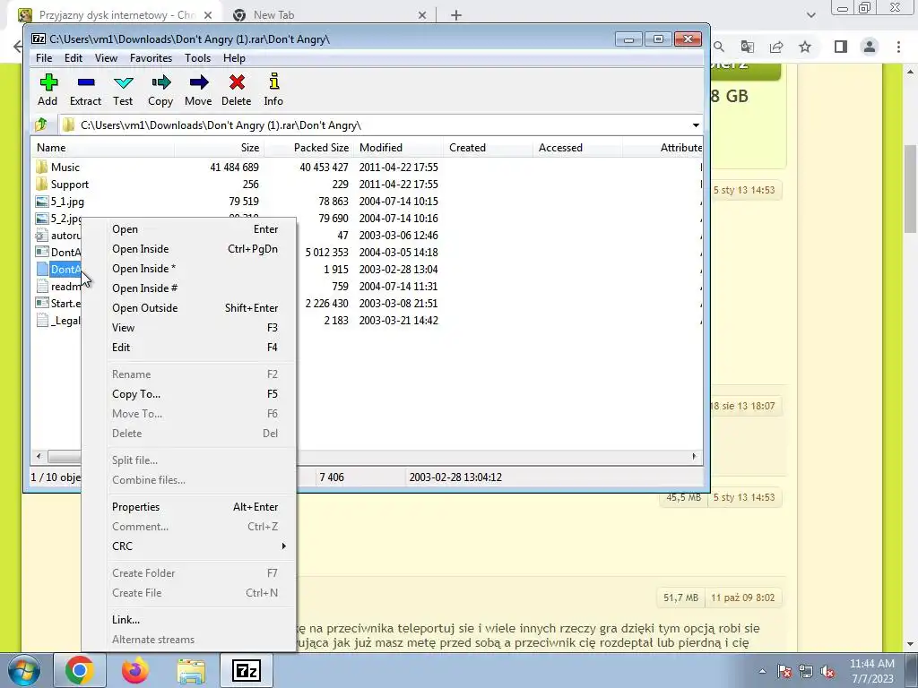
Task: Click the Chrome side panel icon
Action: pyautogui.click(x=841, y=47)
